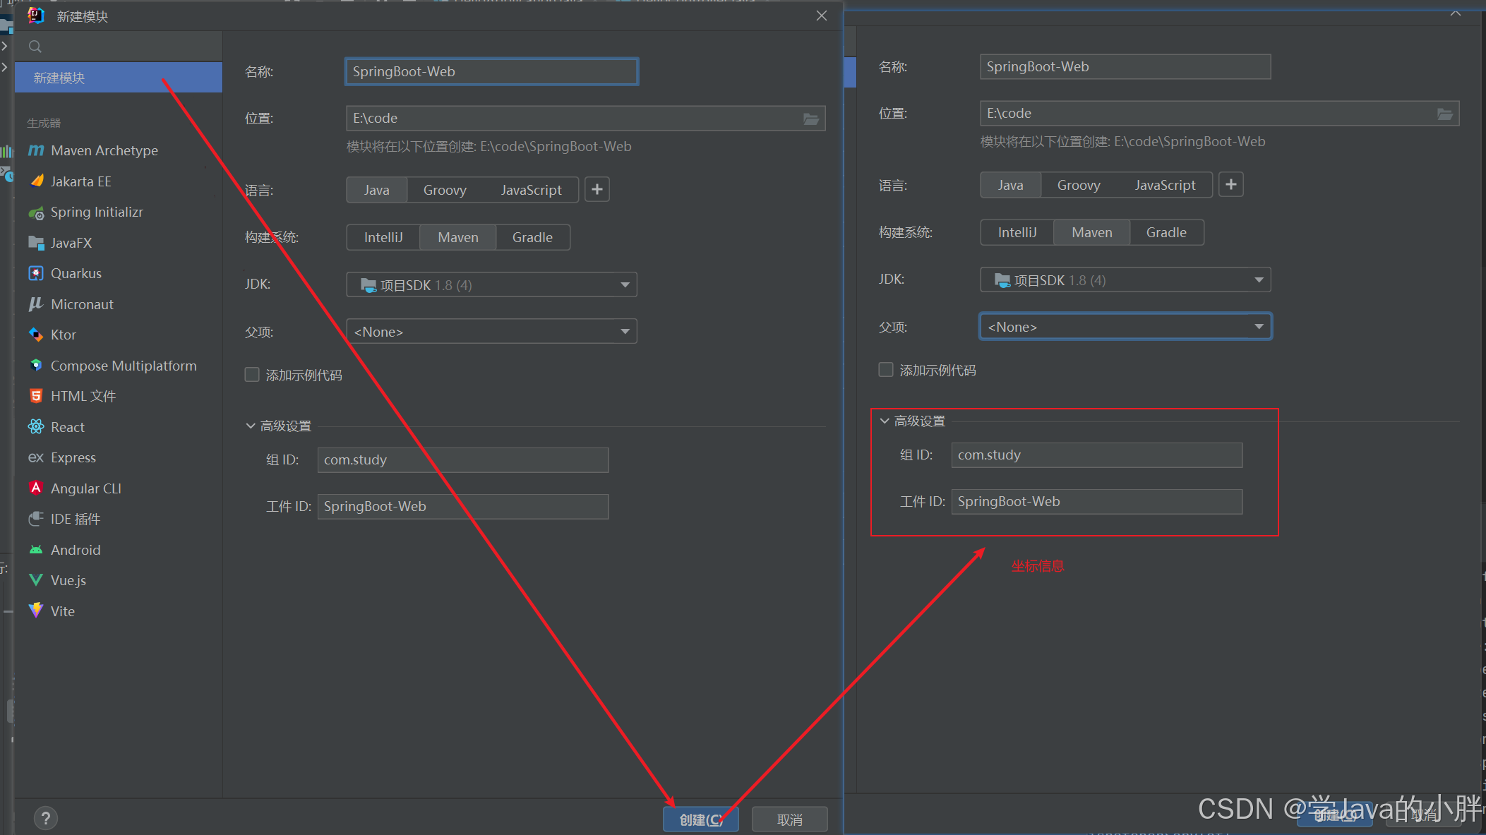Screen dimensions: 1486x835
Task: Enable the left 添加示例代码 checkbox
Action: [252, 375]
